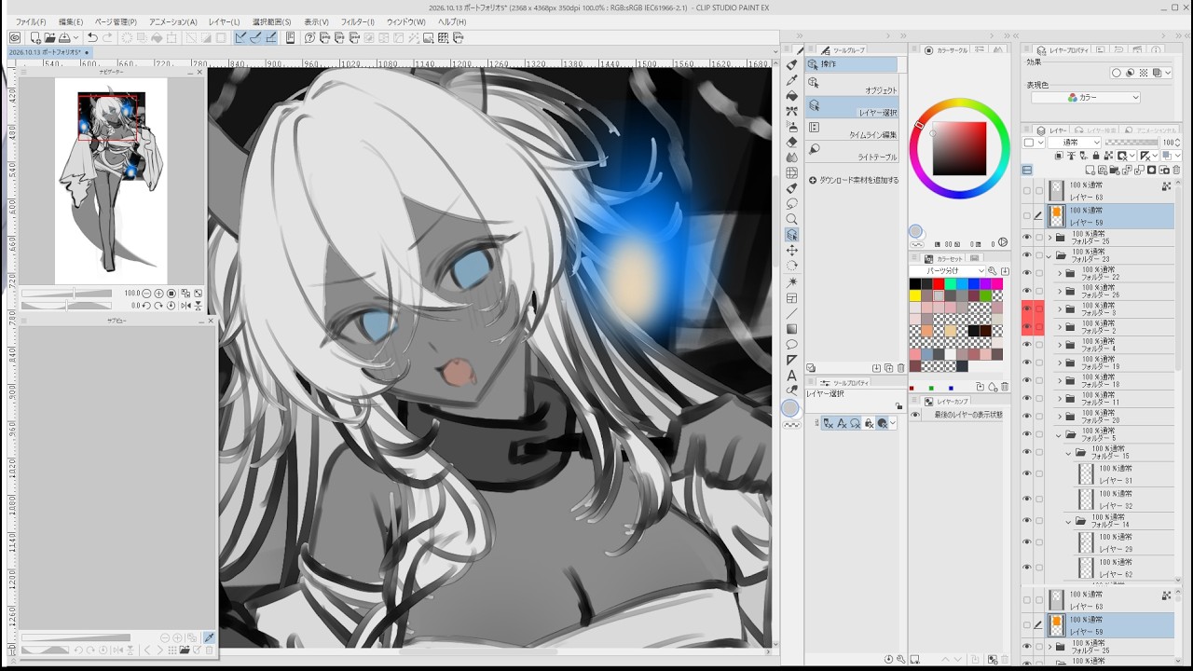This screenshot has width=1193, height=671.
Task: Toggle visibility of Folder 25
Action: [1027, 238]
